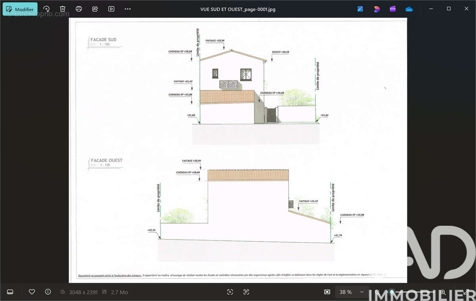
Task: Open the purple stacked app icon in title bar
Action: 393,9
